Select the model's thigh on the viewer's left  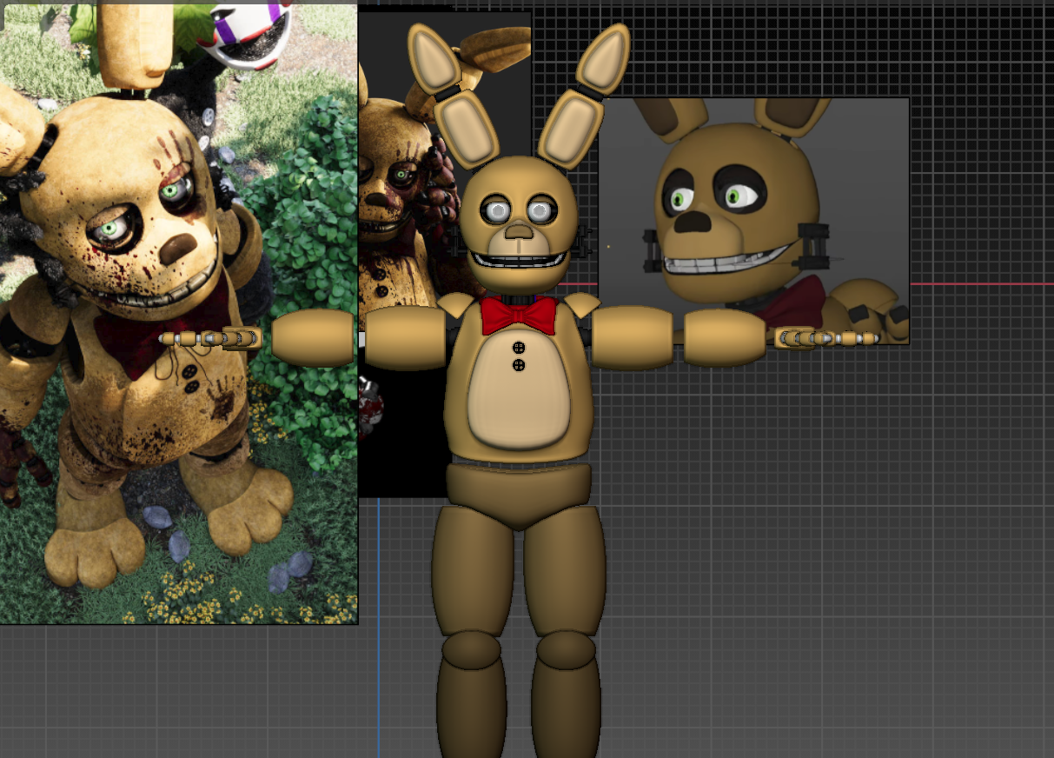coord(474,570)
